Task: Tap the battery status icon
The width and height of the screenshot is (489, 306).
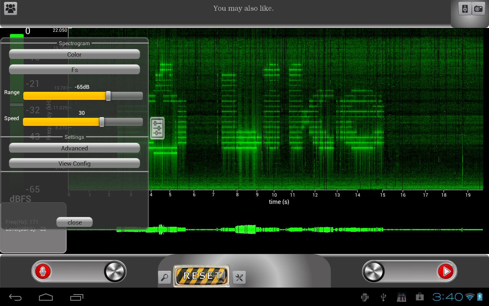Action: (x=480, y=297)
